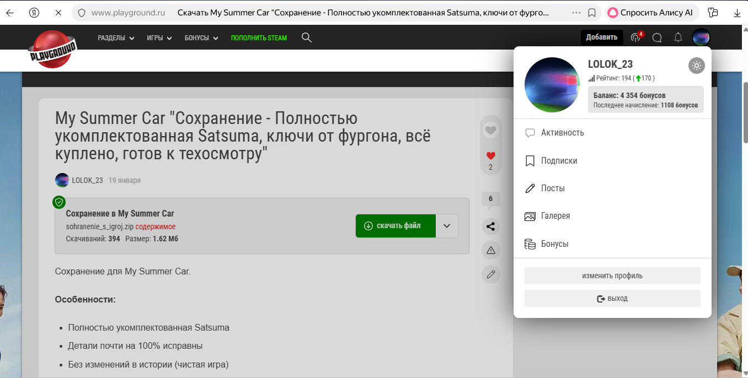Viewport: 748px width, 378px height.
Task: Click the broadcast icon with red badge 4
Action: pyautogui.click(x=636, y=37)
